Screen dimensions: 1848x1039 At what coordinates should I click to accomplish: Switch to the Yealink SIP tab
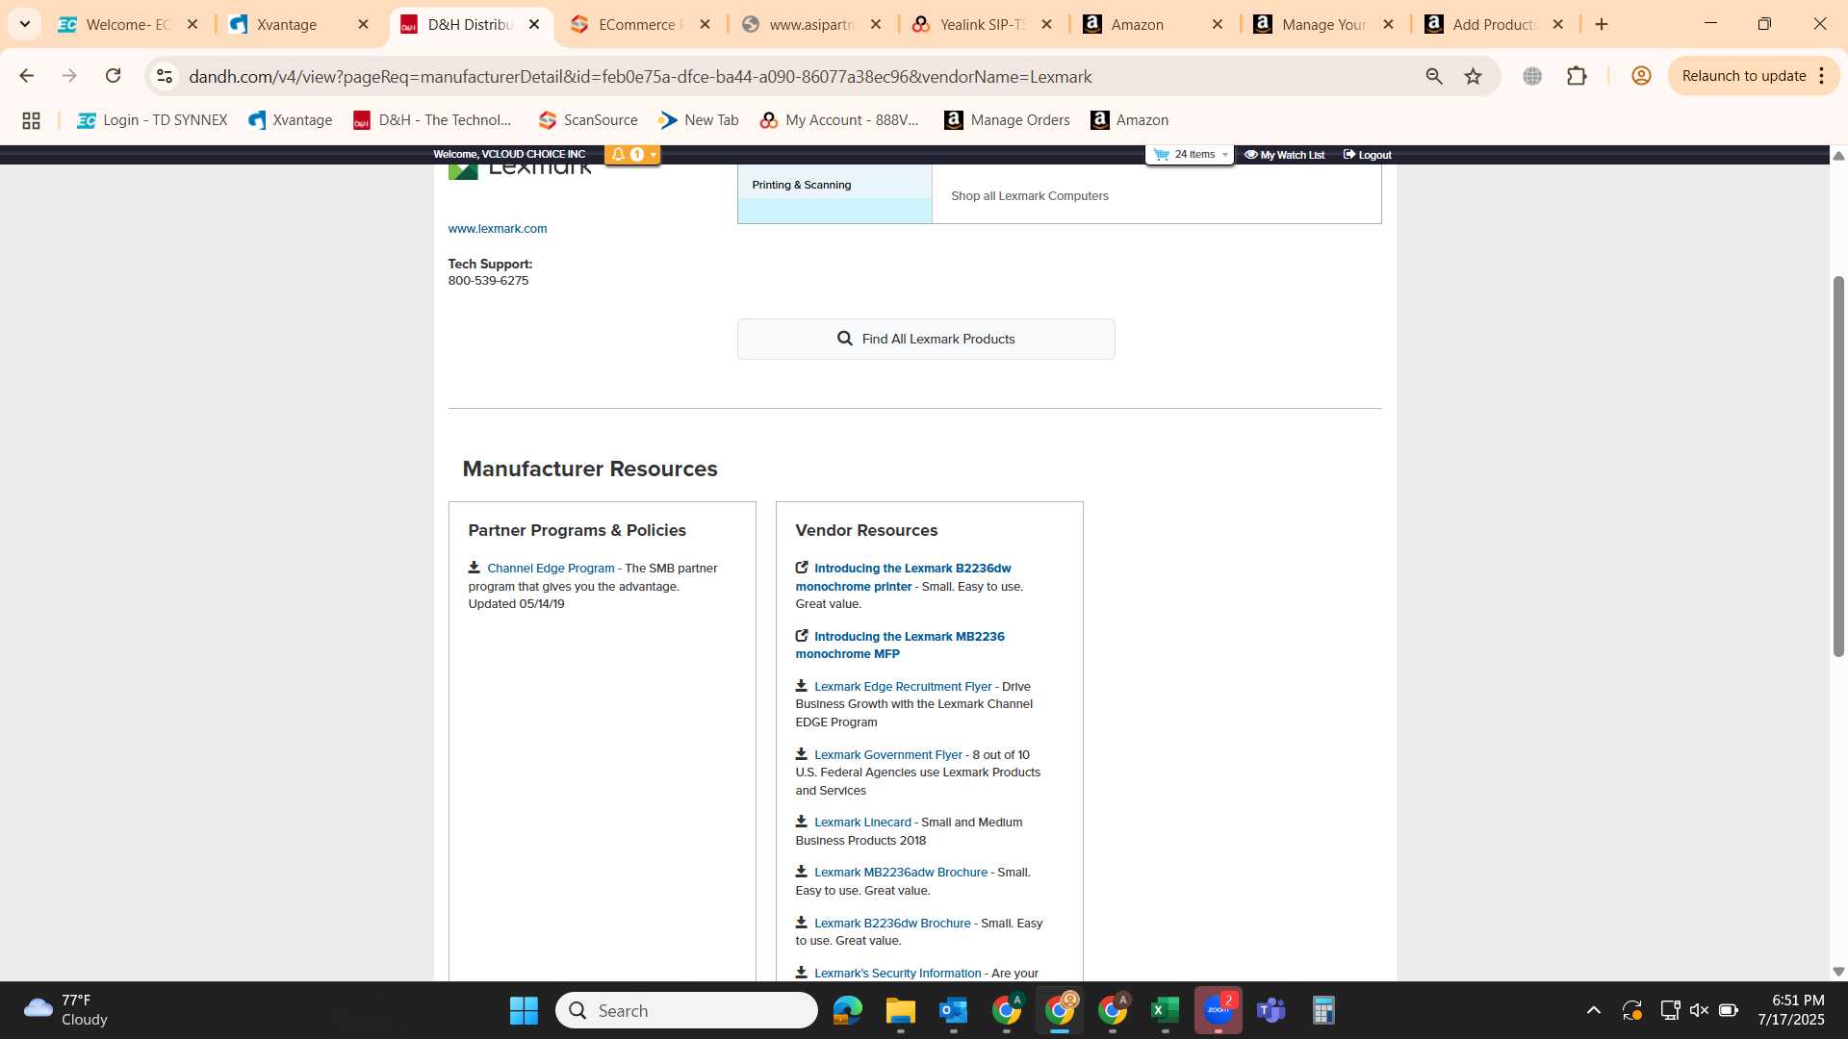click(x=982, y=24)
